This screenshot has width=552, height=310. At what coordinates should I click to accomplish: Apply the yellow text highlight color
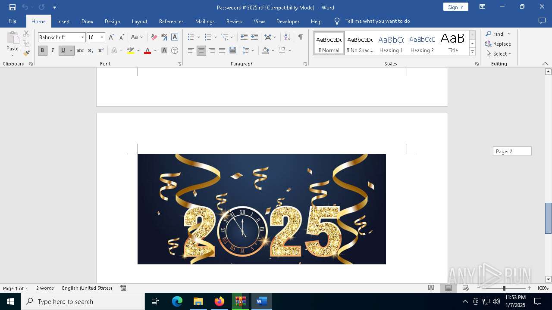pyautogui.click(x=131, y=50)
